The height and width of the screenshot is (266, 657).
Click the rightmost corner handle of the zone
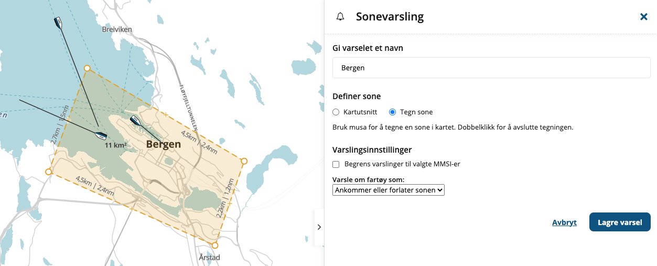(x=244, y=161)
